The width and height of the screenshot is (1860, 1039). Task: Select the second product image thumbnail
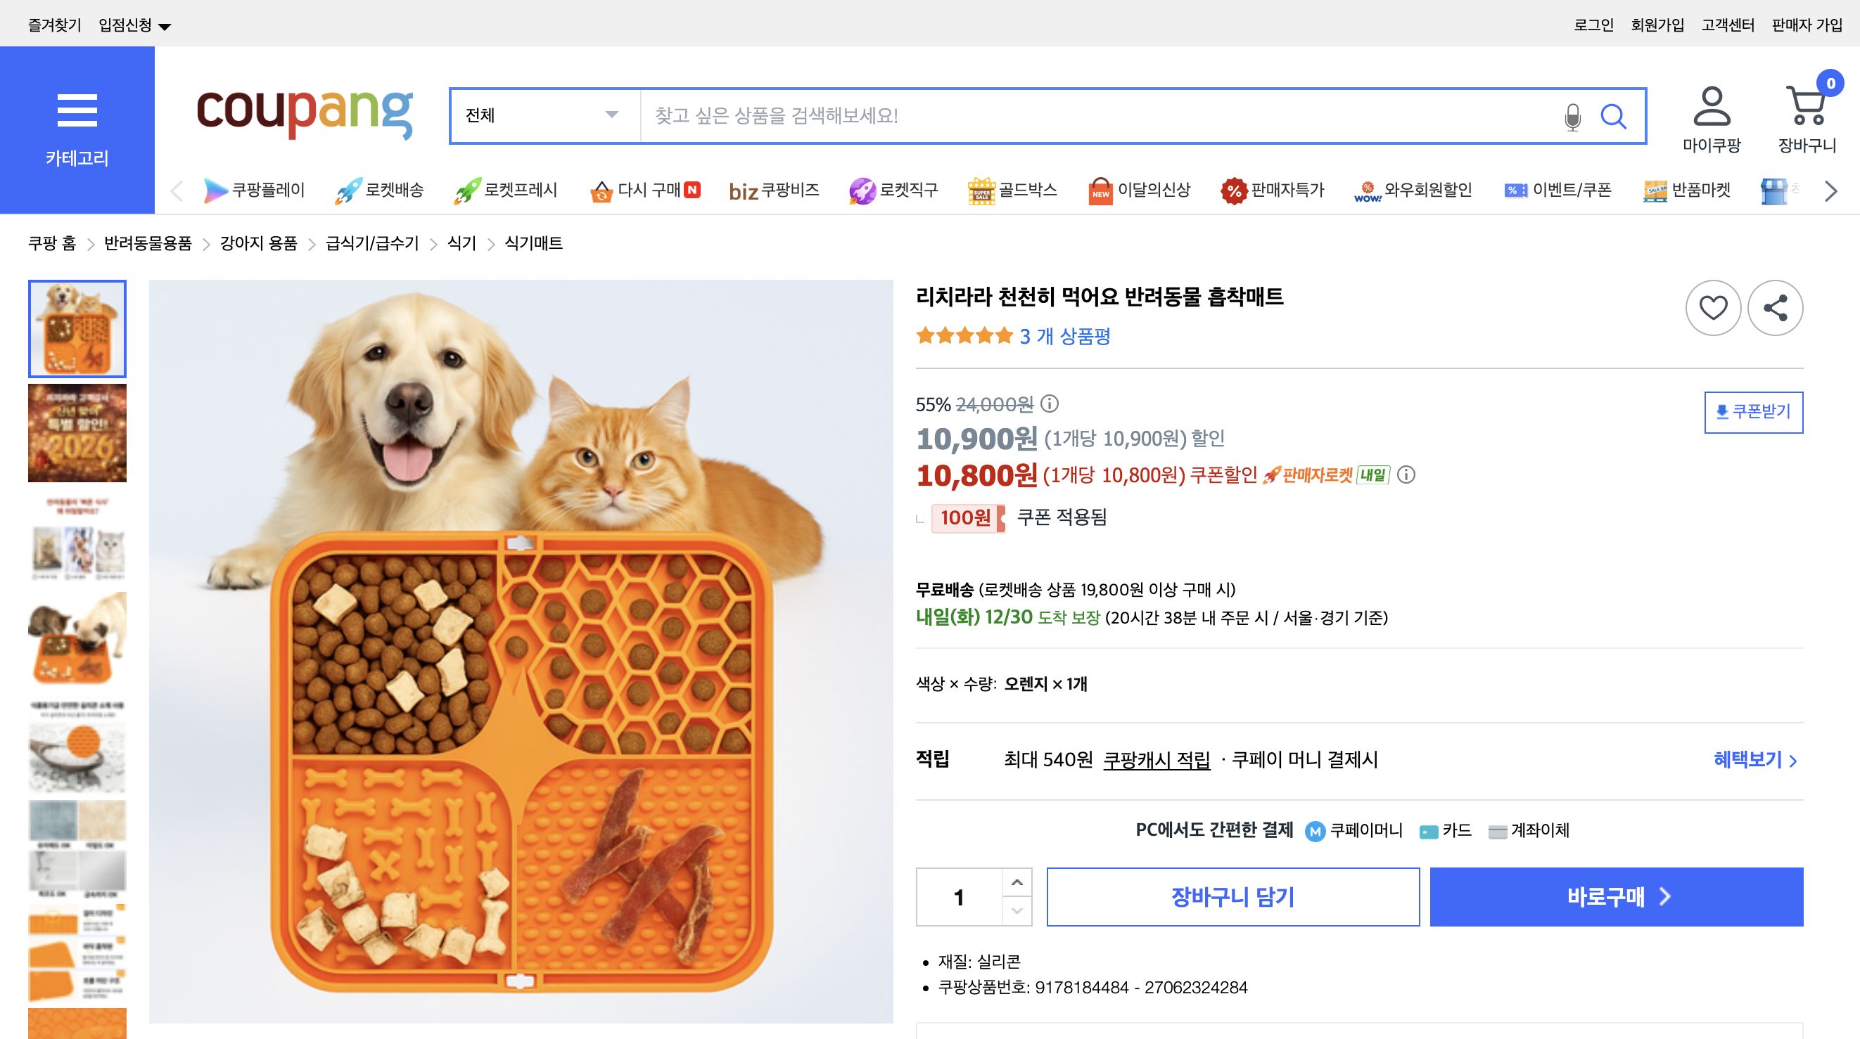coord(77,433)
